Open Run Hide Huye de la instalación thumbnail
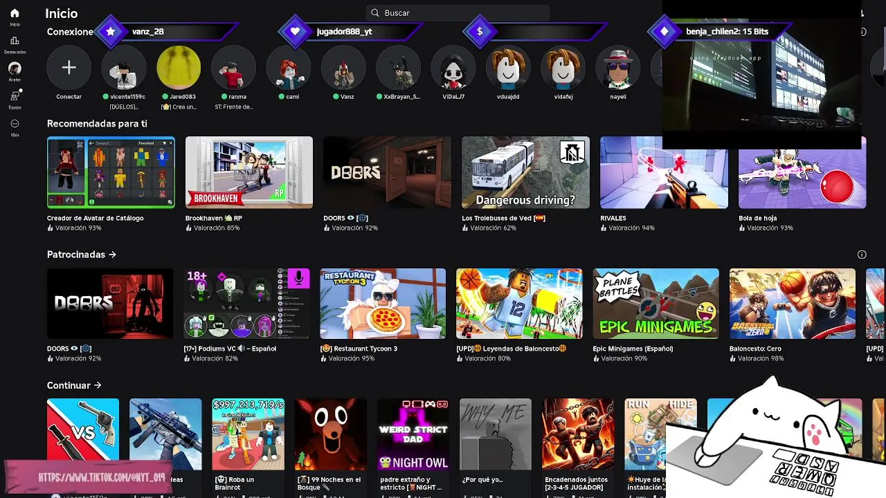 pos(660,434)
